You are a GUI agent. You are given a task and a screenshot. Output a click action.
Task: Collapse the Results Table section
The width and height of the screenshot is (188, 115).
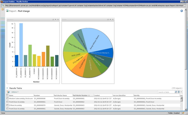point(7,88)
